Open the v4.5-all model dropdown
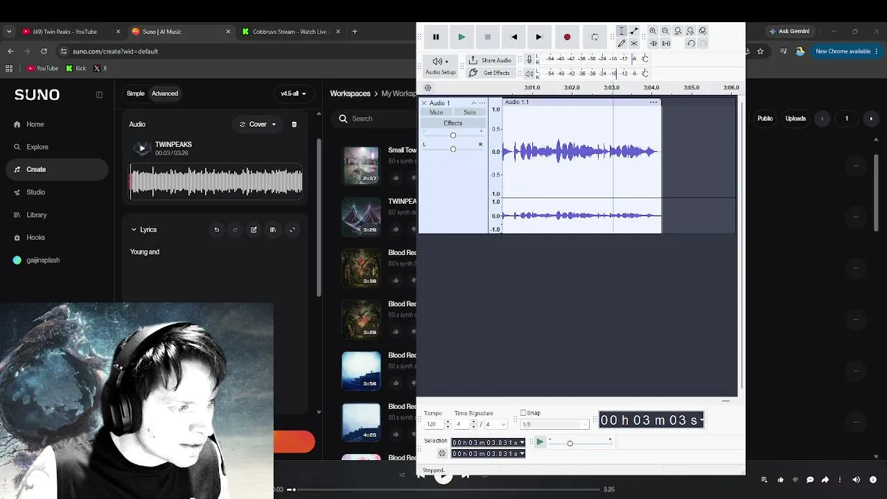The width and height of the screenshot is (887, 499). (x=293, y=94)
